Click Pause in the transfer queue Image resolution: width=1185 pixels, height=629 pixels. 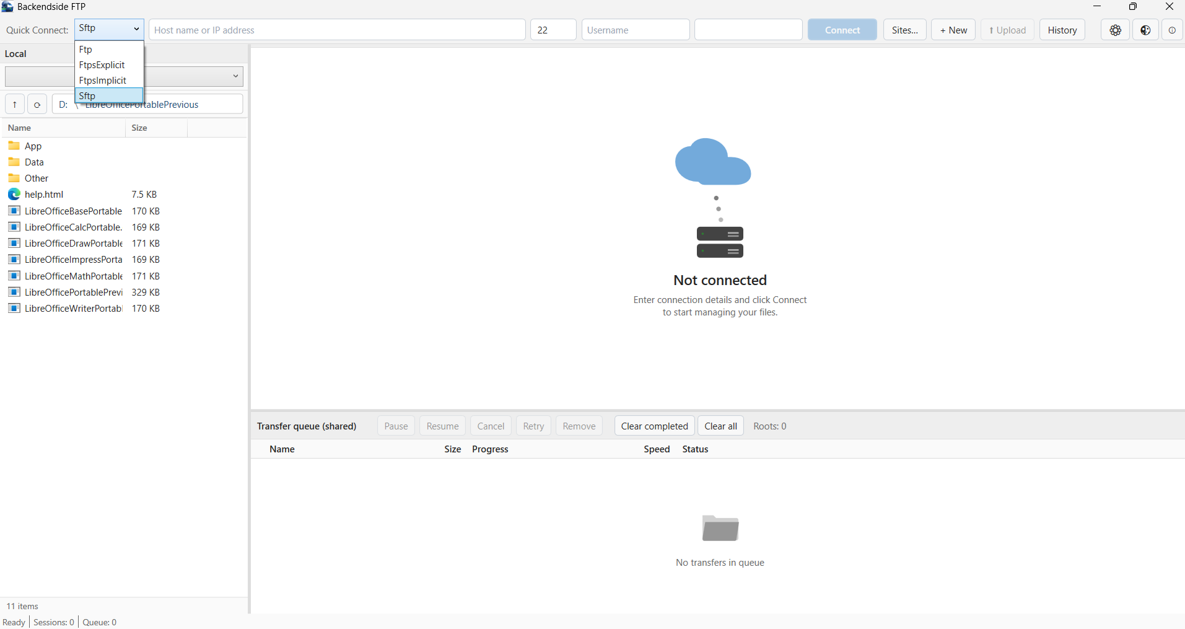(x=396, y=426)
